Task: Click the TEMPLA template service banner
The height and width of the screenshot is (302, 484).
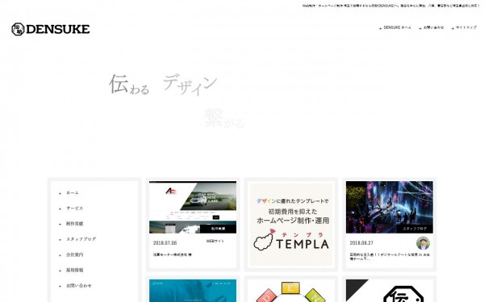Action: coord(291,224)
